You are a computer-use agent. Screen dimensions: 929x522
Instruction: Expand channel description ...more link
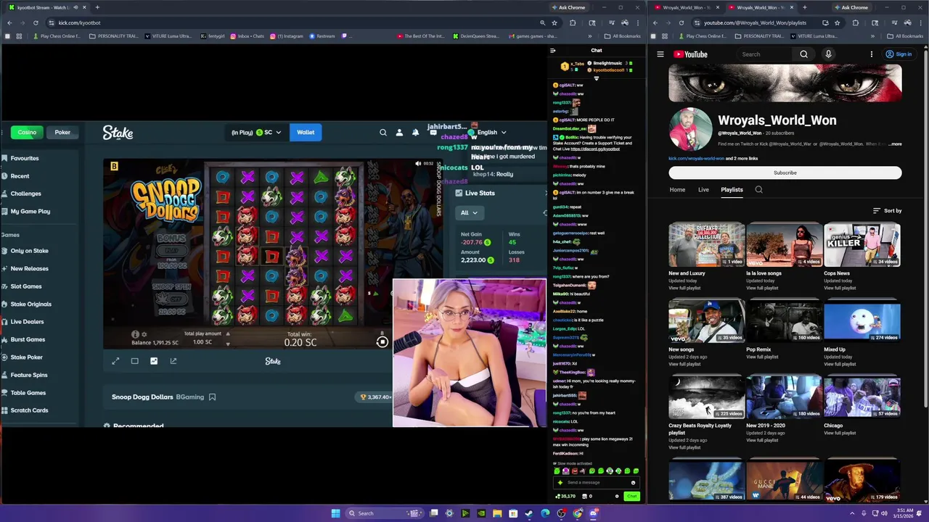(x=895, y=144)
